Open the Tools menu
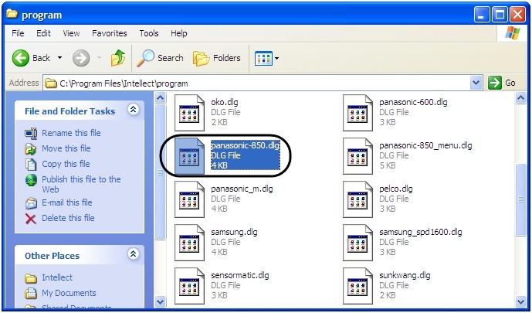The height and width of the screenshot is (313, 532). pyautogui.click(x=149, y=33)
